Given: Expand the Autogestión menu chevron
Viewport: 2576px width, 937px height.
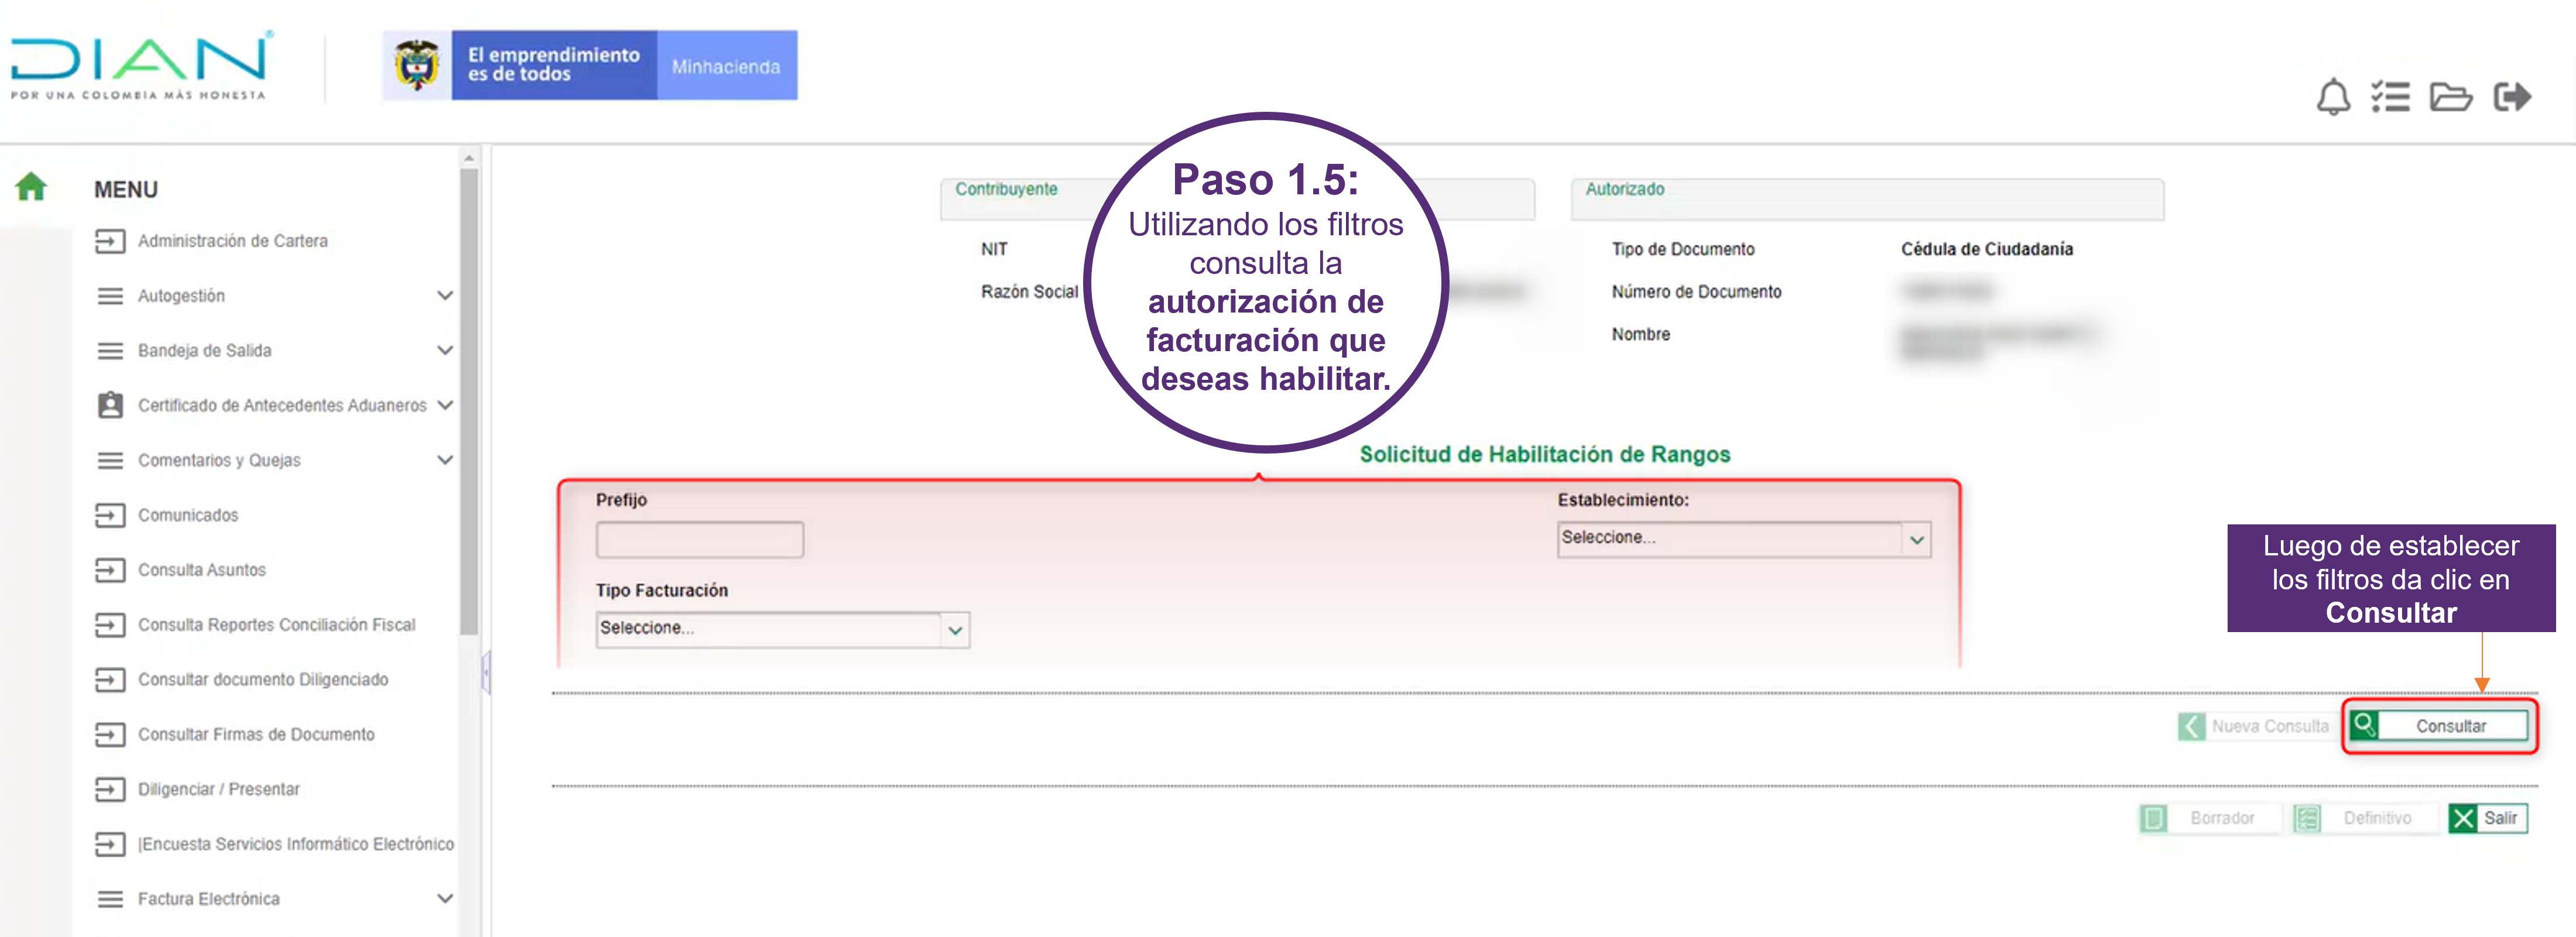Looking at the screenshot, I should (x=445, y=296).
